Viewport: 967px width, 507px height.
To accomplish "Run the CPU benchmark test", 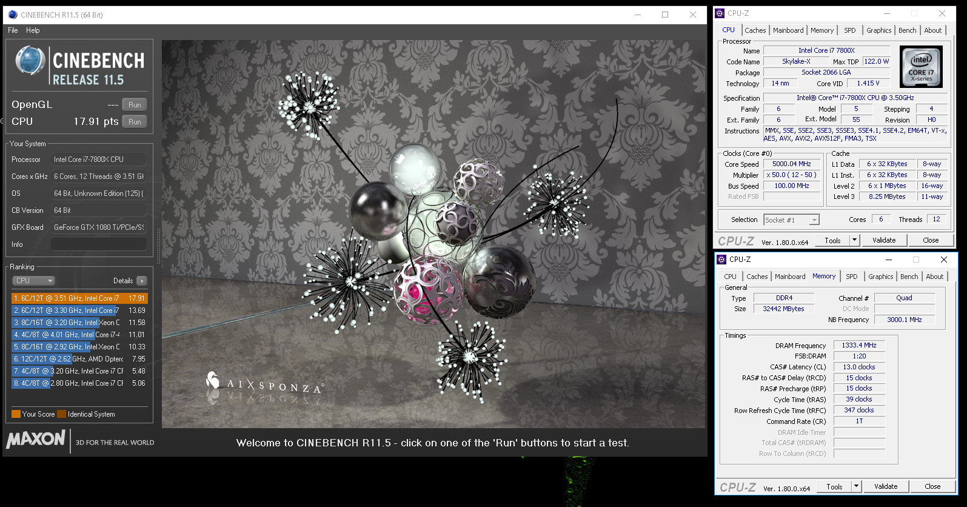I will coord(135,122).
